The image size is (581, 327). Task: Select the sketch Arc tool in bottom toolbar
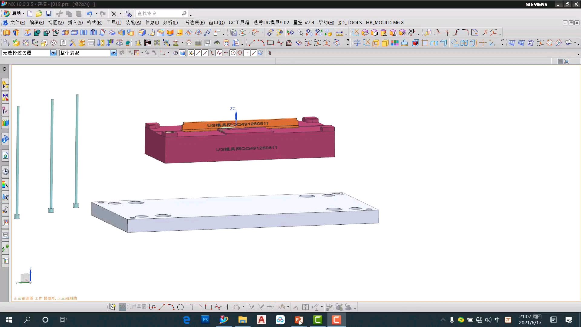point(171,307)
